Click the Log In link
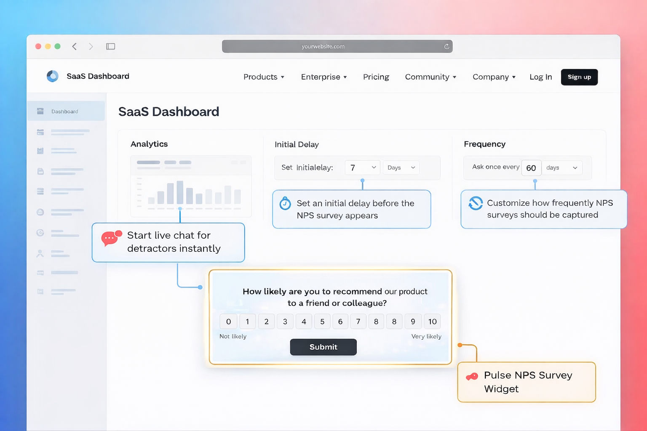 (540, 77)
